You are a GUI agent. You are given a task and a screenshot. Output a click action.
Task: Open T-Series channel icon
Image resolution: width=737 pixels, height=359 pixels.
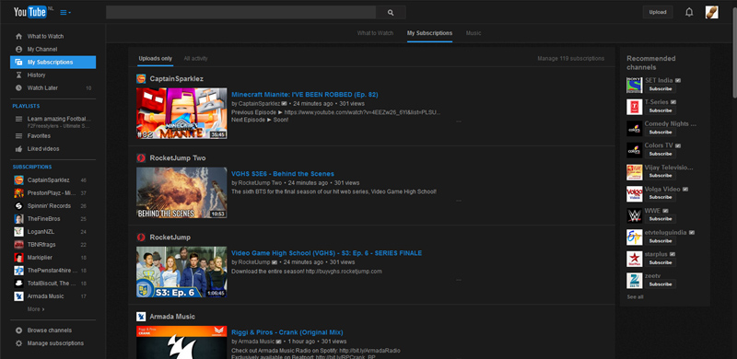(634, 107)
